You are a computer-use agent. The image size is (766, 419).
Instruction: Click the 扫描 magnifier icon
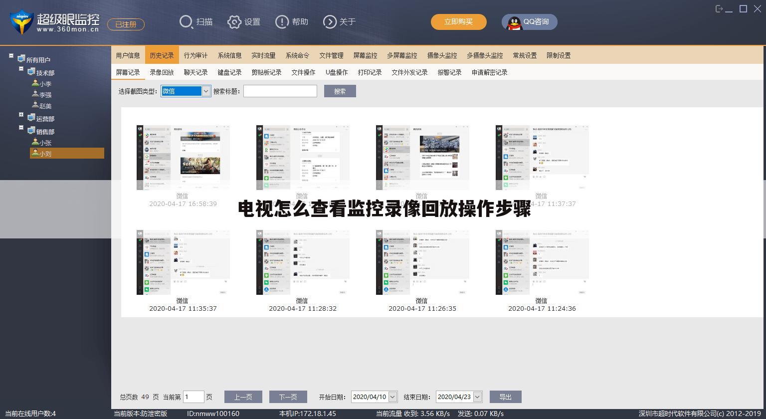(186, 22)
